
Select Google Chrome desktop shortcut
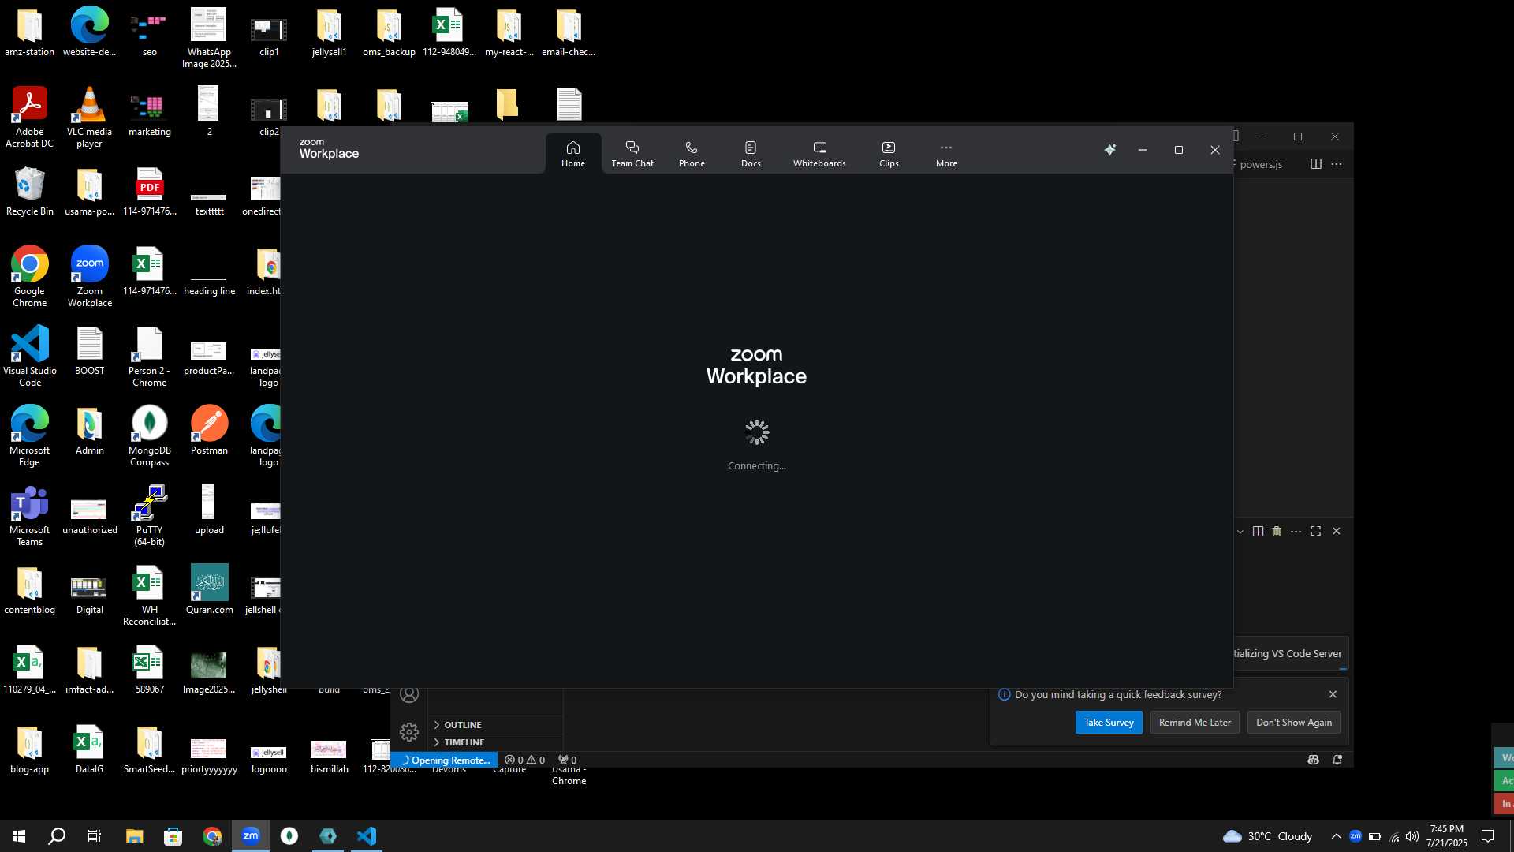pyautogui.click(x=30, y=277)
